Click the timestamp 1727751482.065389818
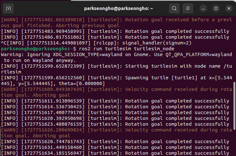236x156 pixels. pyautogui.click(x=53, y=20)
